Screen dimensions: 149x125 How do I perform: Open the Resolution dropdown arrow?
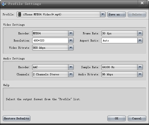pos(71,40)
